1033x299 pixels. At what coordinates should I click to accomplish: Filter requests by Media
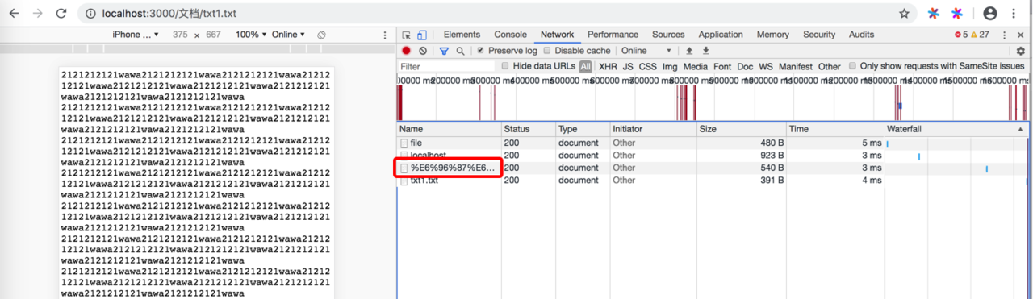click(x=695, y=66)
